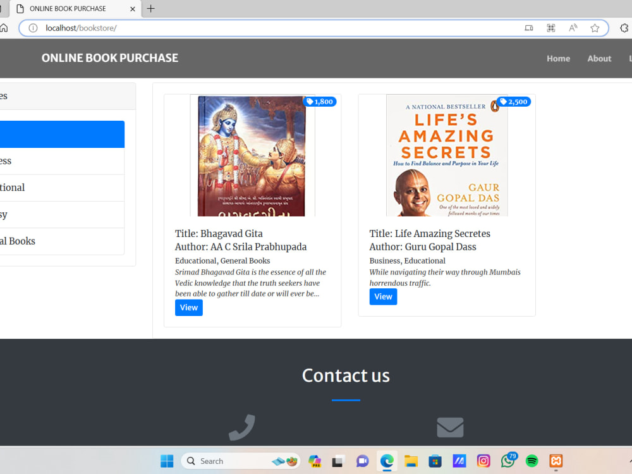This screenshot has width=632, height=474.
Task: Click the QR code/collections icon in address bar
Action: click(x=551, y=28)
